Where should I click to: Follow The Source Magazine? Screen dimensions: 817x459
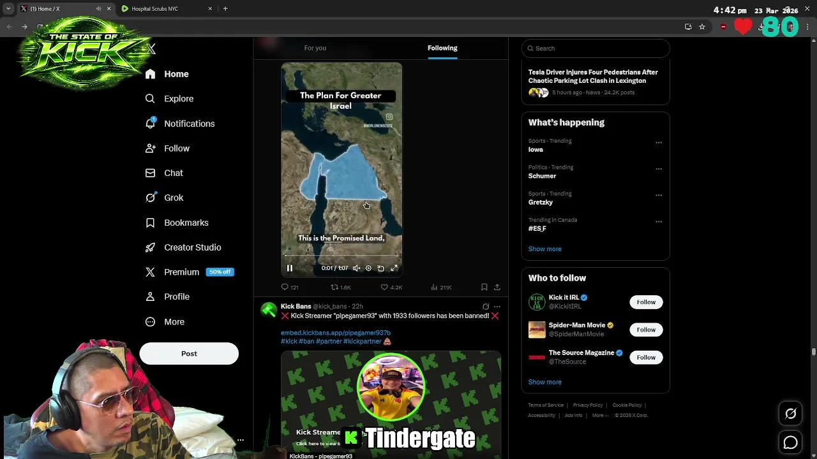point(646,358)
